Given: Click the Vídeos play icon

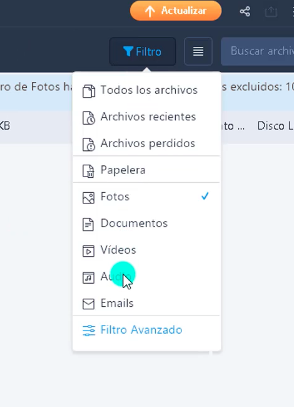Looking at the screenshot, I should [x=88, y=251].
